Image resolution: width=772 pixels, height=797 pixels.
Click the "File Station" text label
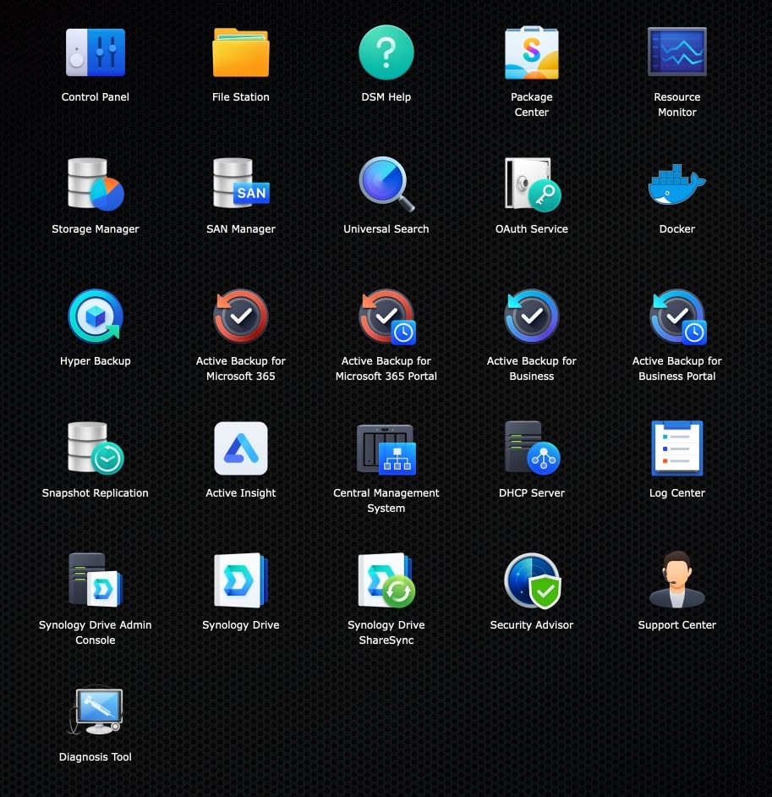pos(241,97)
